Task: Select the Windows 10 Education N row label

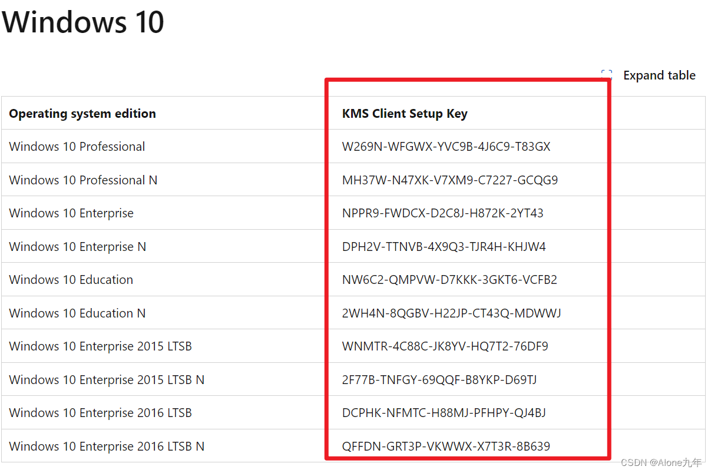Action: point(77,313)
